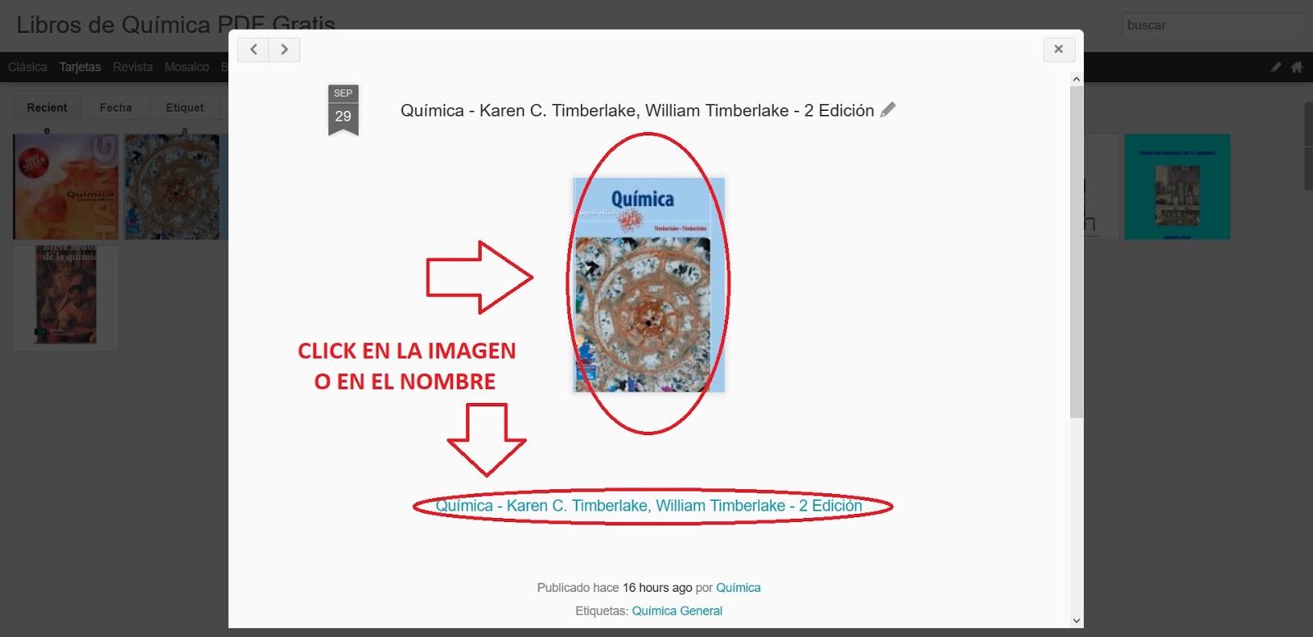Click the home icon in black navbar
The image size is (1313, 637).
[1297, 67]
